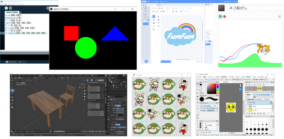Select the FumFum cloud costume thumbnail

coord(146,22)
